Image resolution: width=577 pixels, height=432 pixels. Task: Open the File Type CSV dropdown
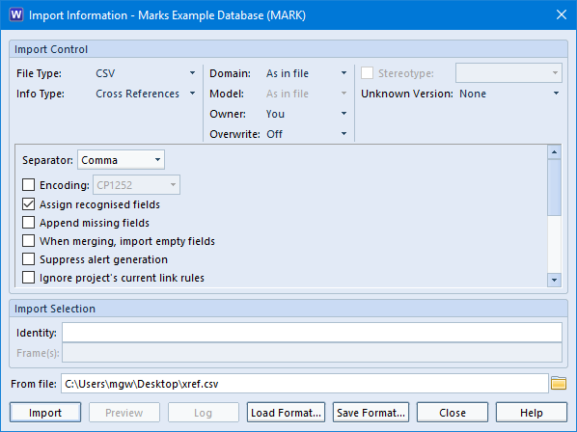[146, 73]
